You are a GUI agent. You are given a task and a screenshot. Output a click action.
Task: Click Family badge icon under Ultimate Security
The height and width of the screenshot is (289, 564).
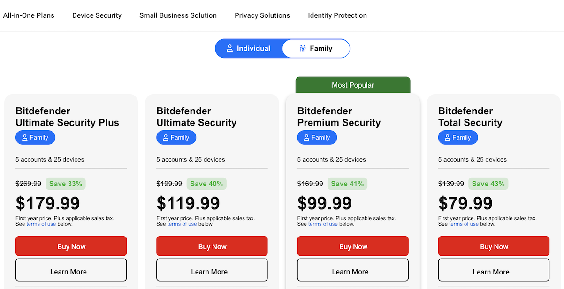point(165,138)
